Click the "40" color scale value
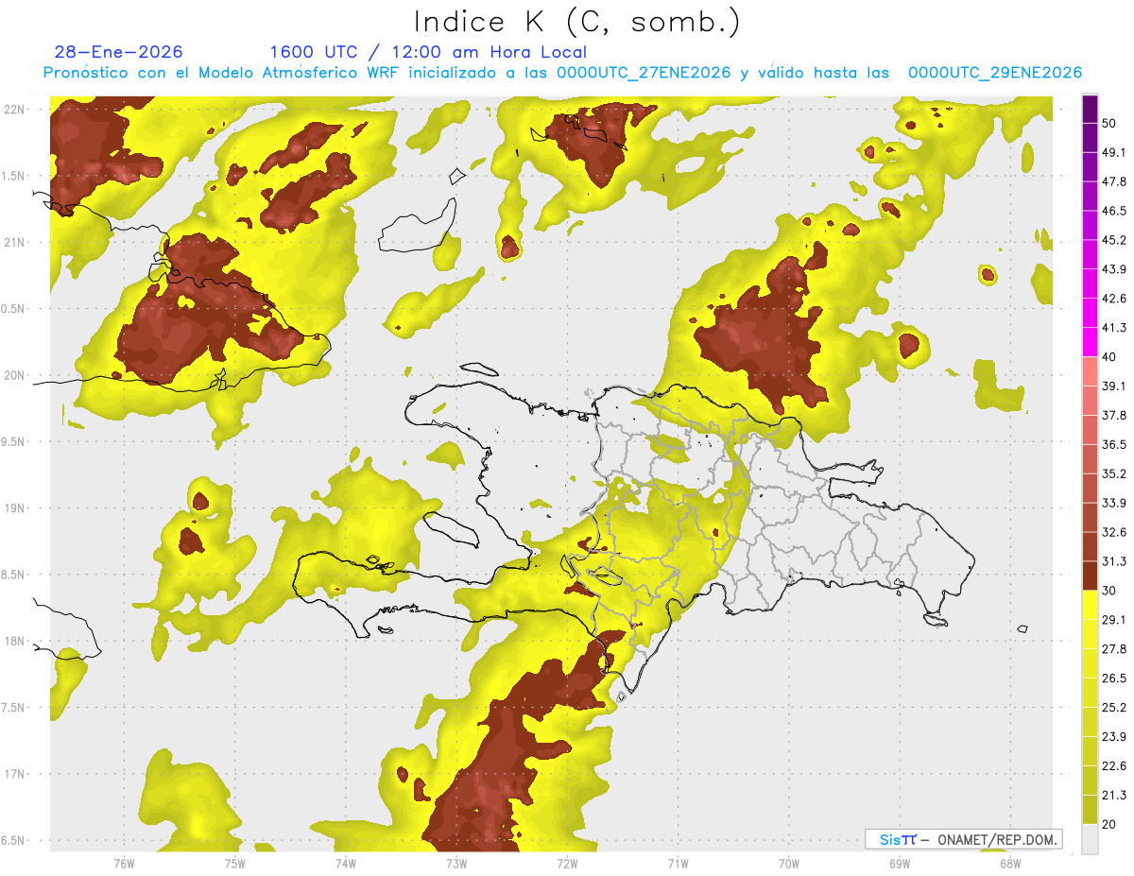This screenshot has width=1134, height=876. coord(1109,356)
